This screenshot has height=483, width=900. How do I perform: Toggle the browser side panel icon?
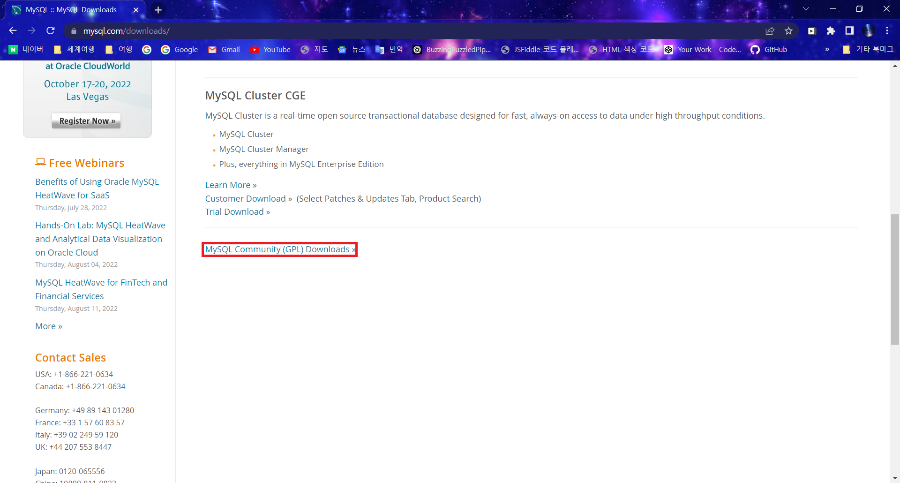(x=849, y=31)
